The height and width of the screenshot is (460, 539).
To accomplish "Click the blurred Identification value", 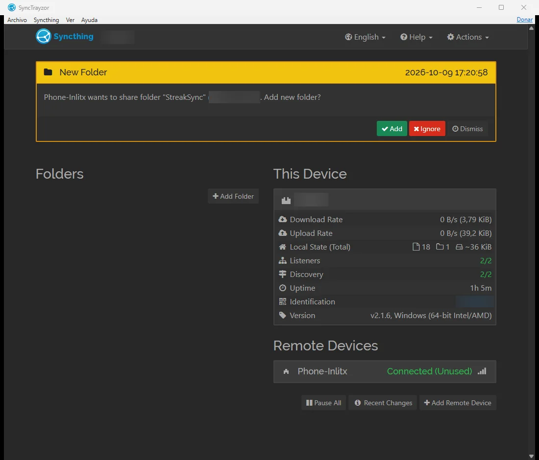I will click(474, 302).
